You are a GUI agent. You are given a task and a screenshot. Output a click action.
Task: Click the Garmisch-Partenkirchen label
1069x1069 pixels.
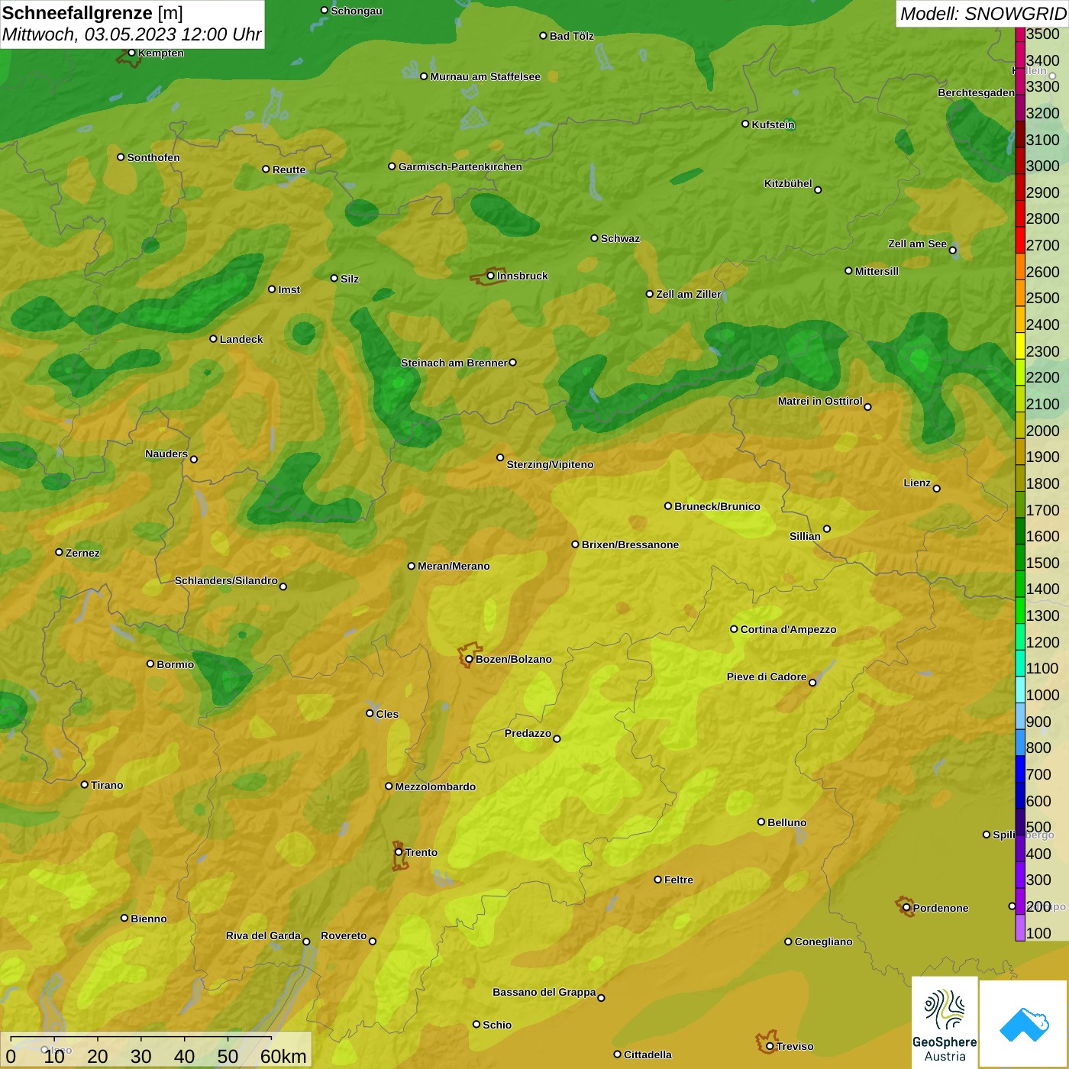(x=460, y=166)
